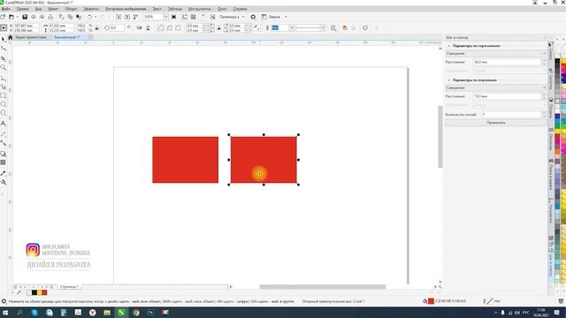Click the red swatch in document palette
Viewport: 566px width, 318px height.
(x=44, y=292)
